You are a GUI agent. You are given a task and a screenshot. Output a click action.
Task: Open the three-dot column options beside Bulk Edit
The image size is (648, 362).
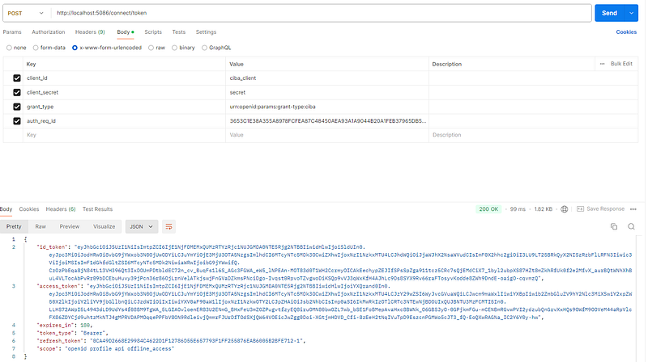click(602, 64)
